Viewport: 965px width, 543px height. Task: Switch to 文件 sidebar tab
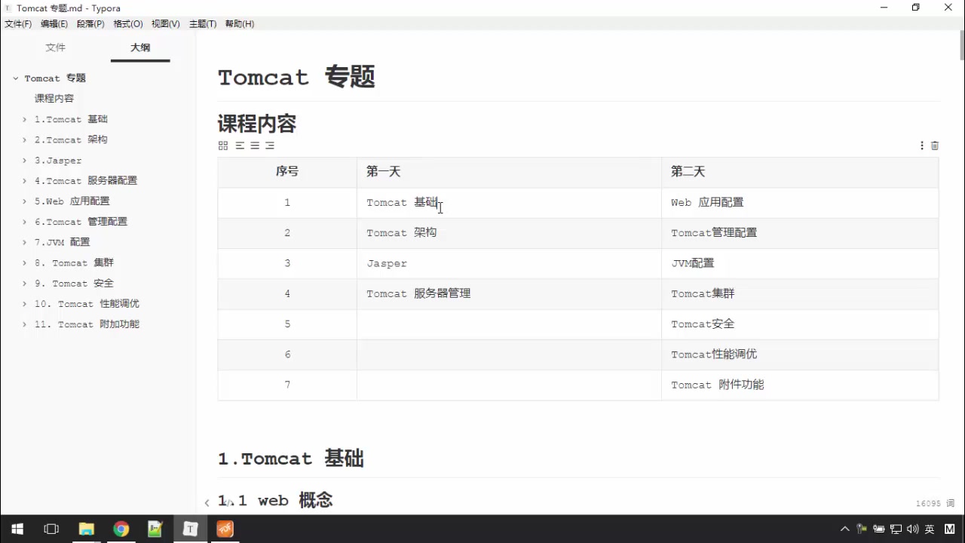tap(55, 48)
